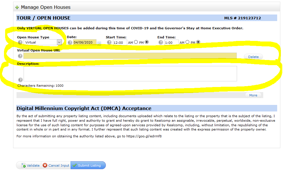Open the calendar date picker icon

coord(99,43)
